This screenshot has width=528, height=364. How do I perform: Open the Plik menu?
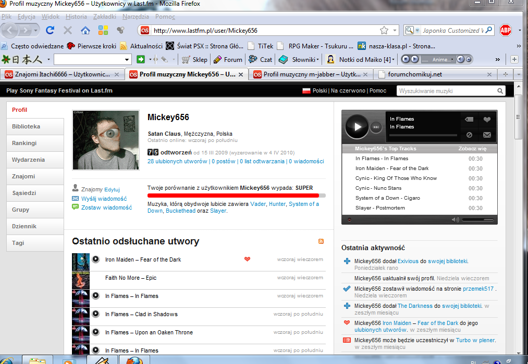6,17
